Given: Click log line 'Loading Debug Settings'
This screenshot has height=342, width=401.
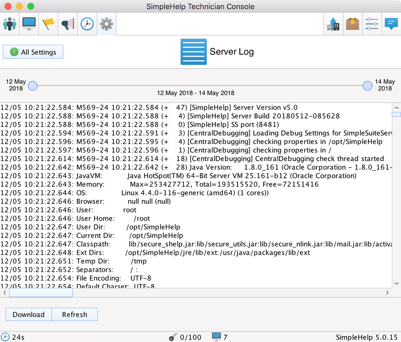Looking at the screenshot, I should pos(196,133).
